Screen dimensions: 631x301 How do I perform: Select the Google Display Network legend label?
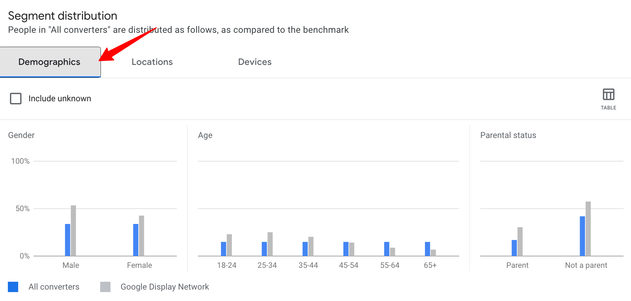[x=165, y=287]
